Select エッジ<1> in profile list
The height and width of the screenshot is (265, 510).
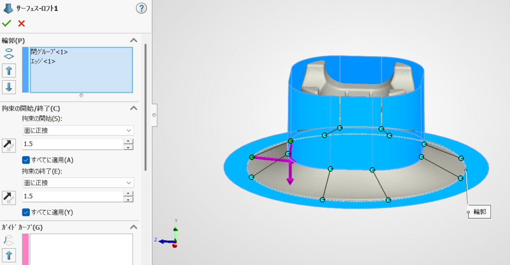tap(43, 61)
